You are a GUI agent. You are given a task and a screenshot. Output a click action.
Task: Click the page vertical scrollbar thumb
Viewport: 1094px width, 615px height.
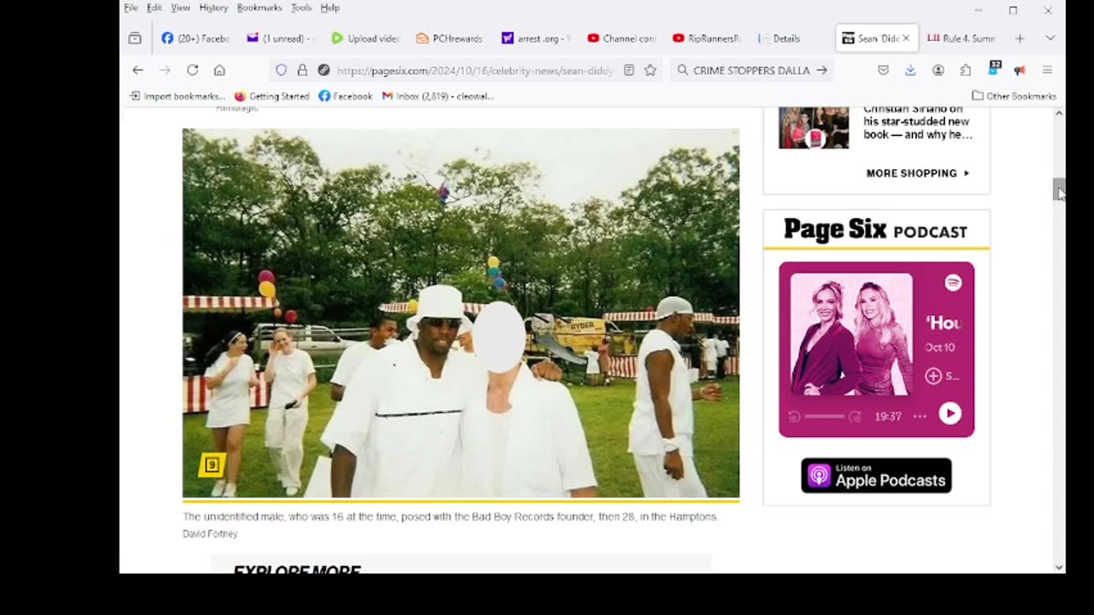[1059, 189]
